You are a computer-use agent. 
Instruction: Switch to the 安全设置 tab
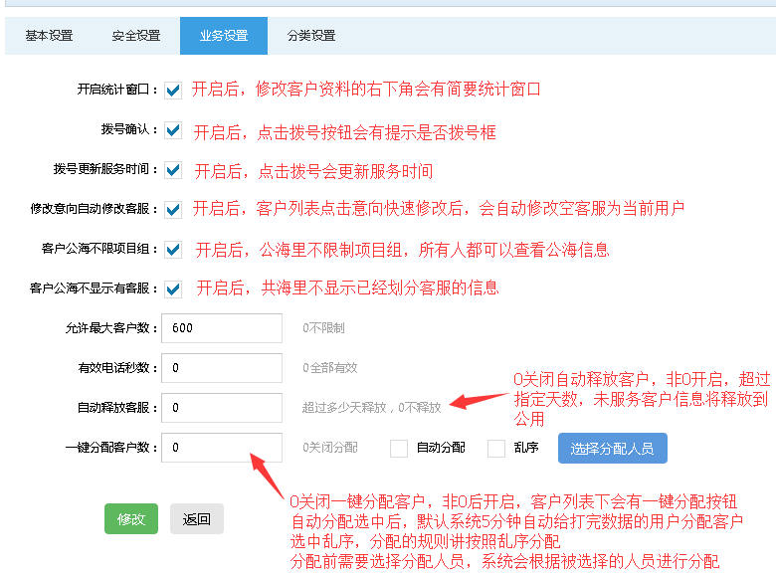click(x=136, y=36)
